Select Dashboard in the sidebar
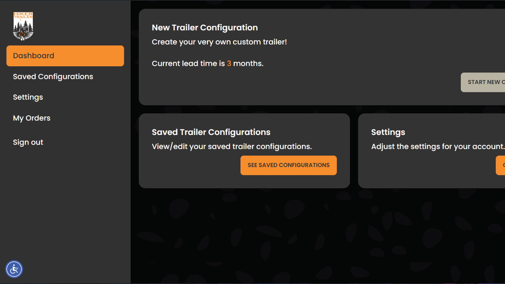The image size is (505, 284). coord(65,56)
